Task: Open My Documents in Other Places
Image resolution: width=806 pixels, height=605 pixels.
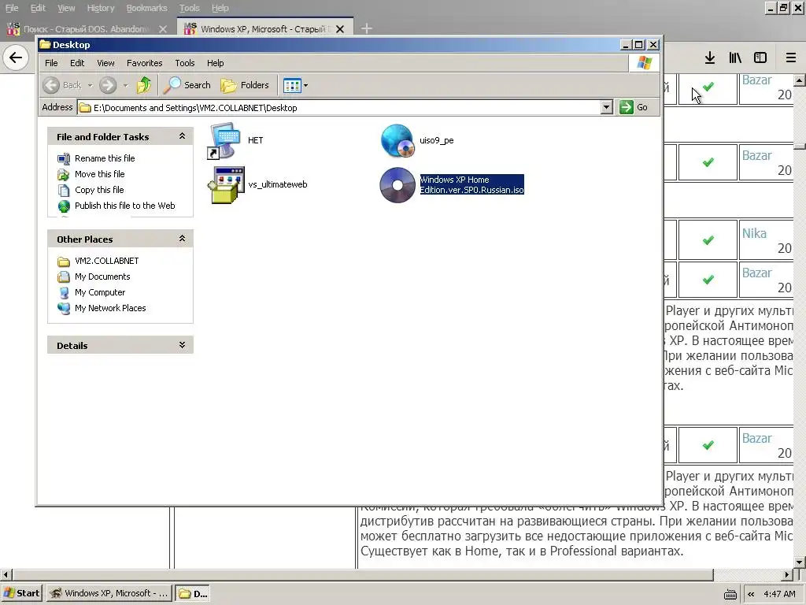Action: click(102, 277)
